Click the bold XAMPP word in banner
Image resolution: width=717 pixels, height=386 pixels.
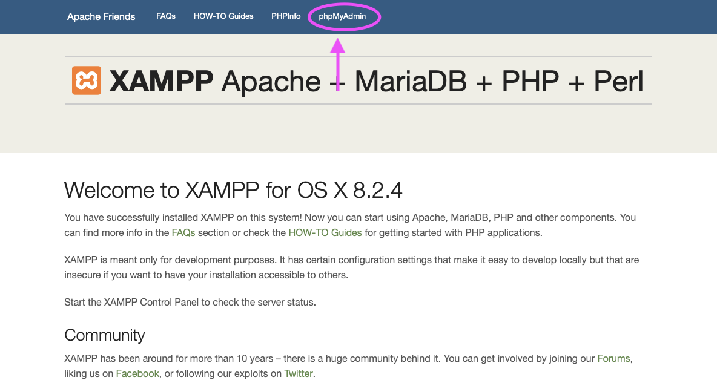point(161,81)
